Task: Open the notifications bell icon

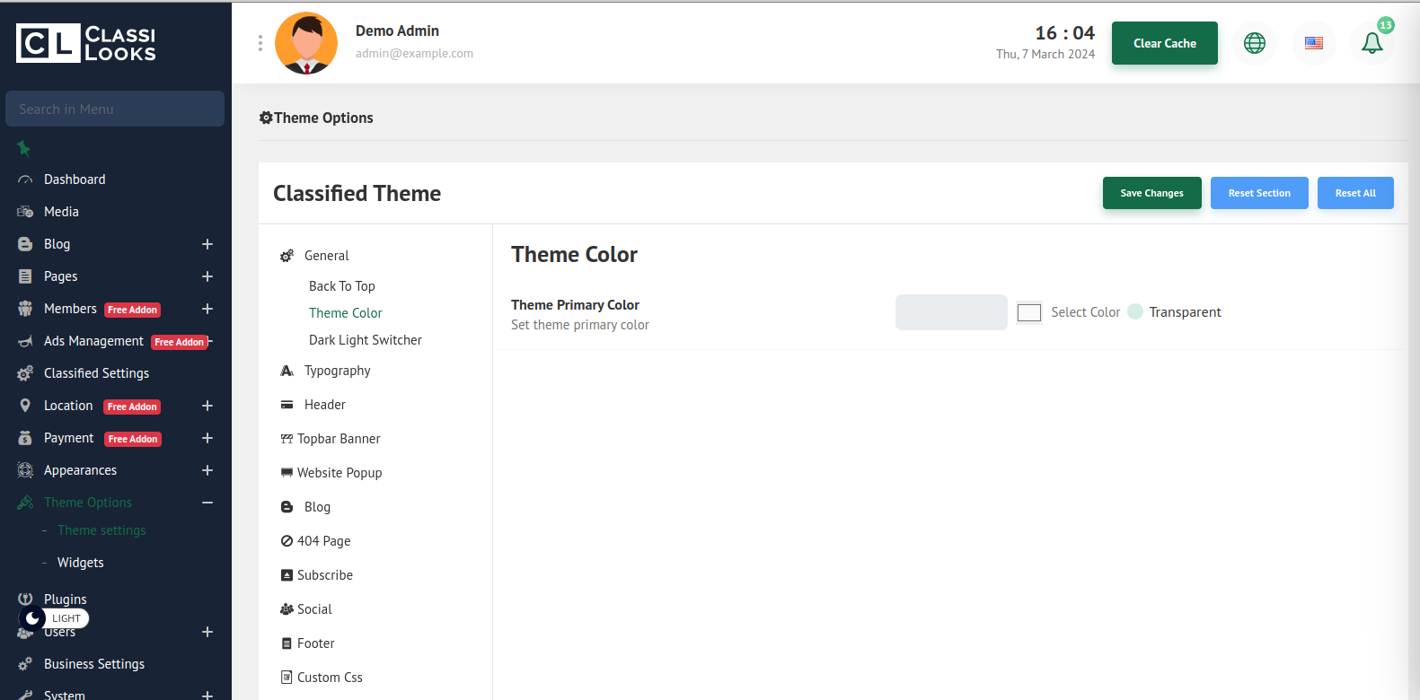Action: 1371,43
